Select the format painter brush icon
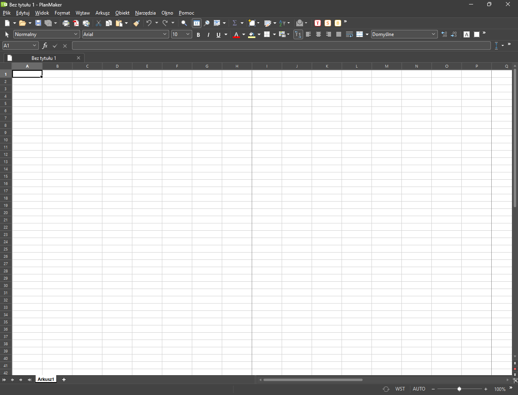The width and height of the screenshot is (518, 395). click(x=136, y=23)
